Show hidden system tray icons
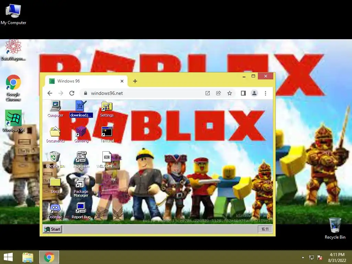 [x=303, y=257]
